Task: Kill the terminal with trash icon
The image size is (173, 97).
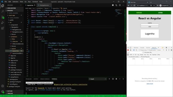Action: tap(116, 79)
